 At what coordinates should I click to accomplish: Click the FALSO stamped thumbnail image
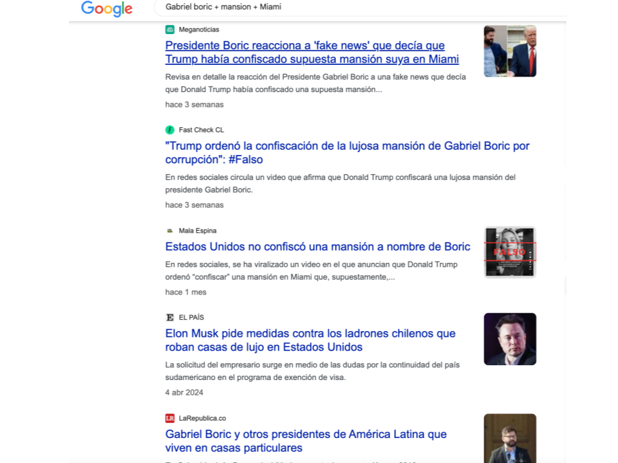tap(510, 252)
